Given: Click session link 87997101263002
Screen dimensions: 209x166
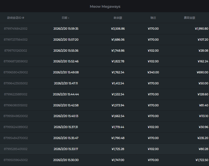Looking at the screenshot, I should point(16,51).
